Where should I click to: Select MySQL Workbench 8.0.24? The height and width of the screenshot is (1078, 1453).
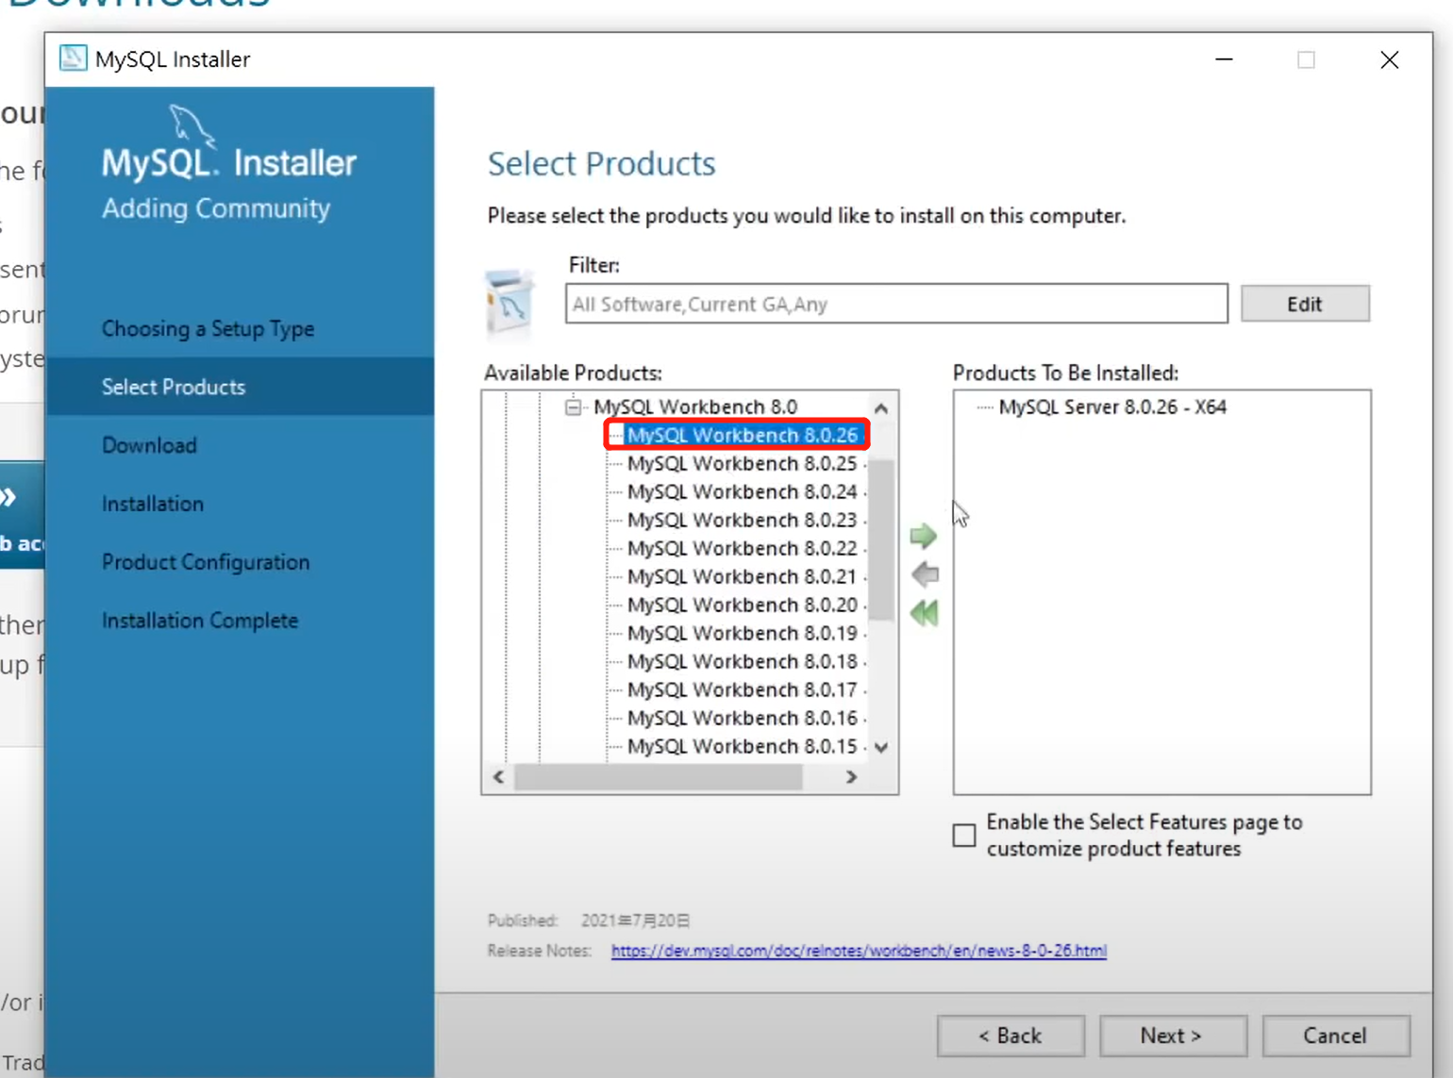click(x=743, y=491)
